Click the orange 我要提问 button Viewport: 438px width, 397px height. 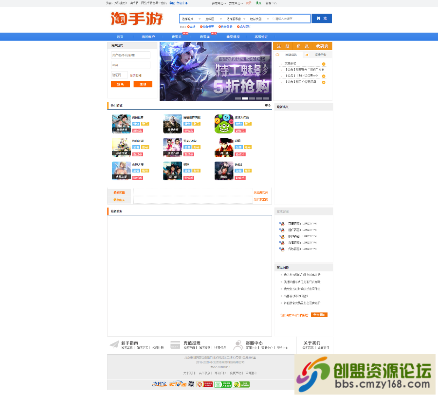pyautogui.click(x=319, y=315)
